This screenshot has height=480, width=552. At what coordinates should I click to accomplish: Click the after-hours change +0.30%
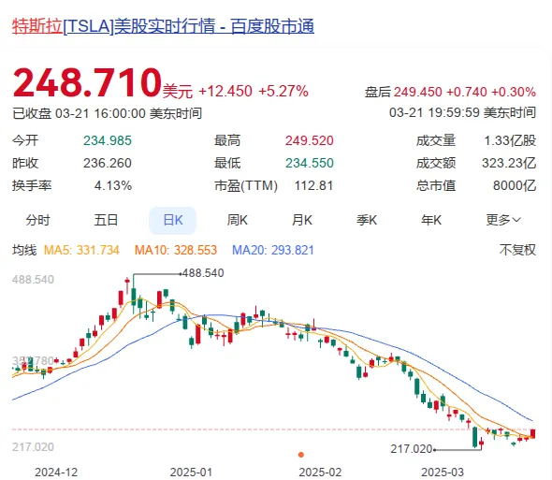(514, 93)
